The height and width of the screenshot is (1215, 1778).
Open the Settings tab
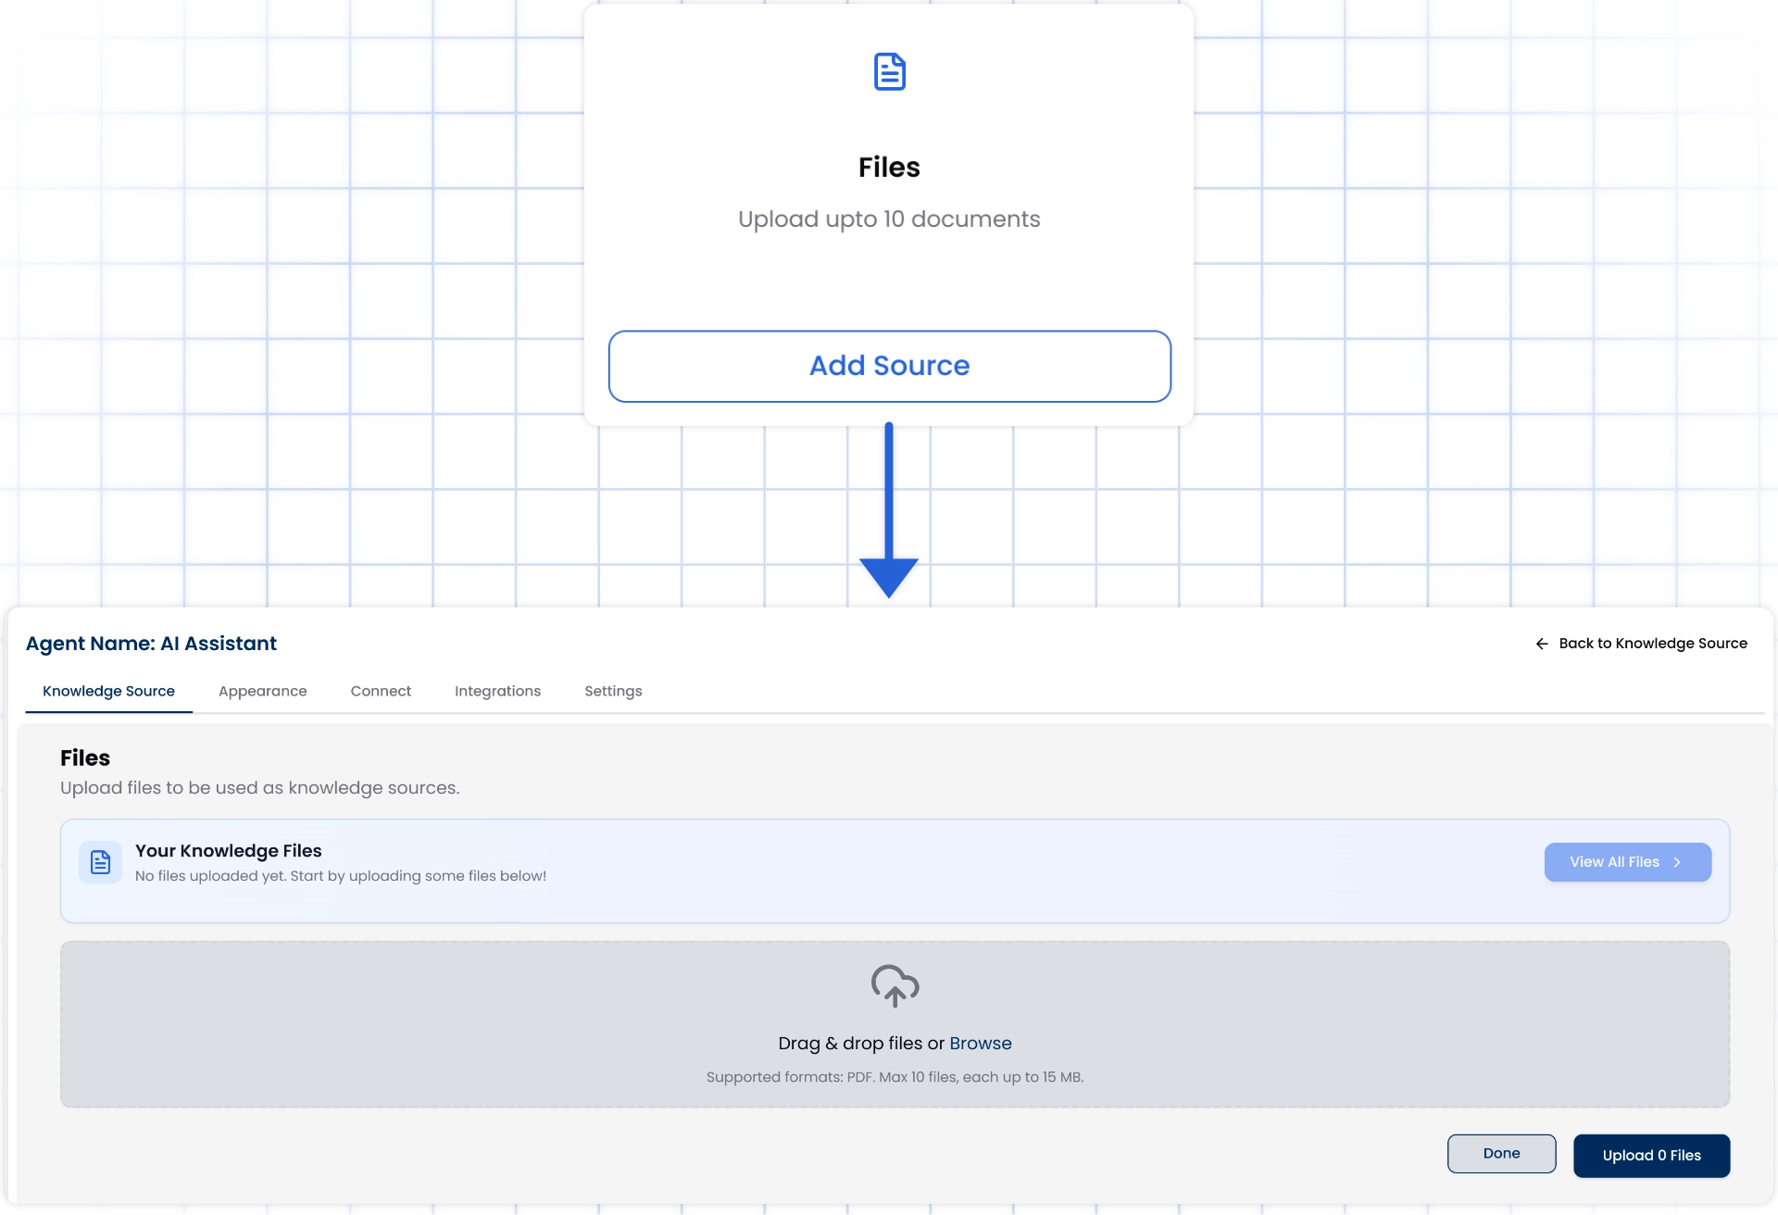[x=612, y=691]
